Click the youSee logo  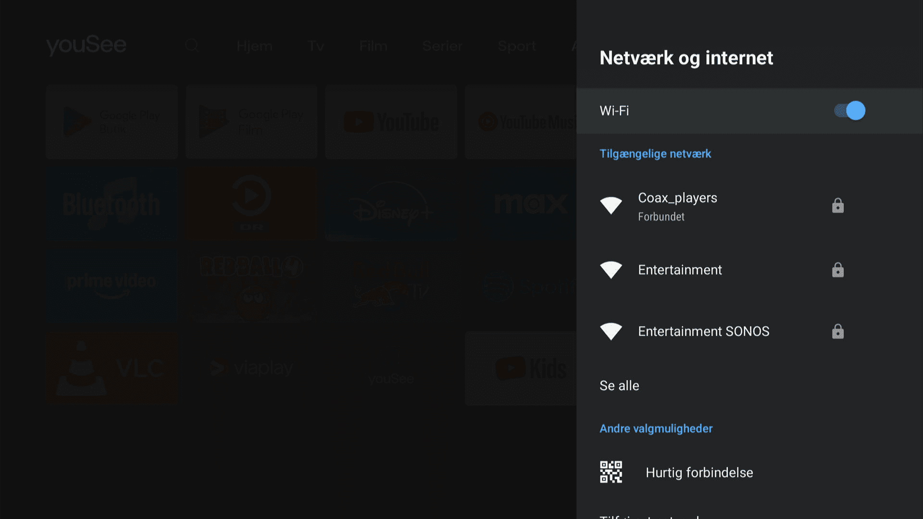tap(87, 45)
